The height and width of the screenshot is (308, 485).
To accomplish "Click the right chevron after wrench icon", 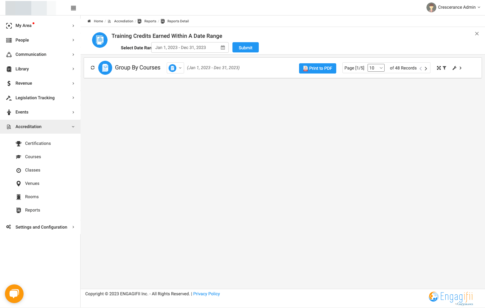I will 461,68.
